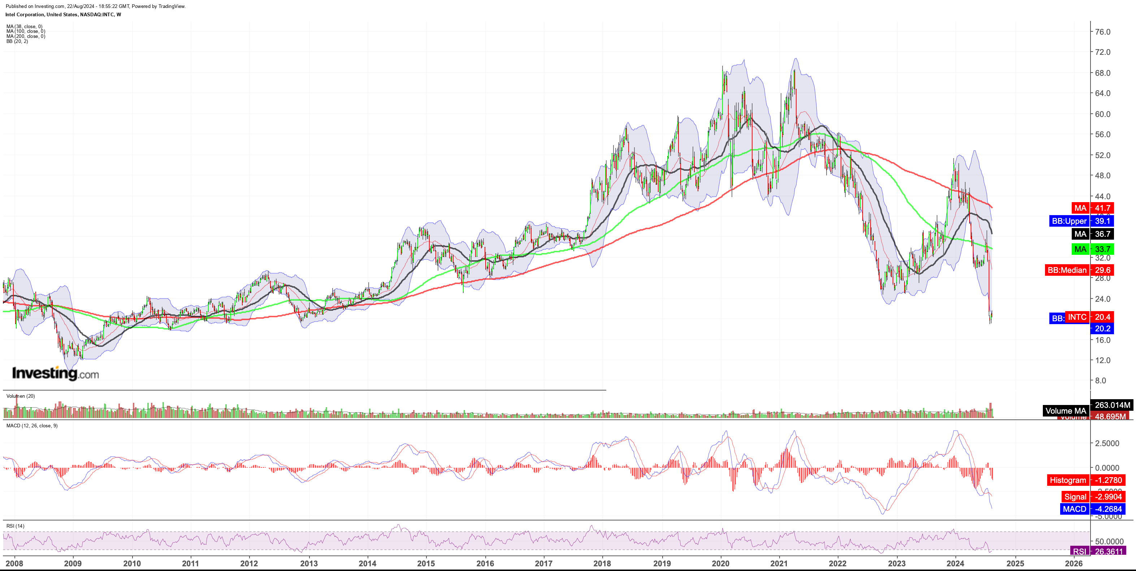This screenshot has width=1136, height=571.
Task: Select the 2026 year label on time axis
Action: coord(1074,563)
